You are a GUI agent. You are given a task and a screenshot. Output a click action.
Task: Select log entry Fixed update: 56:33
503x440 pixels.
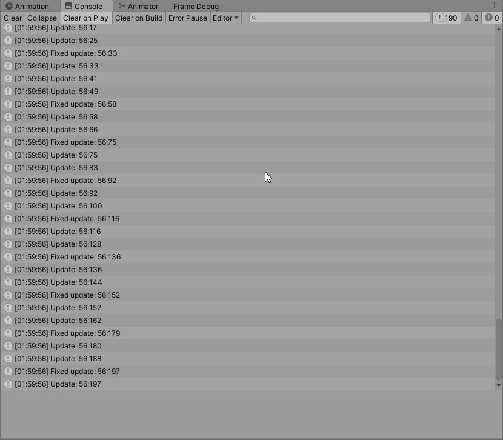(247, 53)
